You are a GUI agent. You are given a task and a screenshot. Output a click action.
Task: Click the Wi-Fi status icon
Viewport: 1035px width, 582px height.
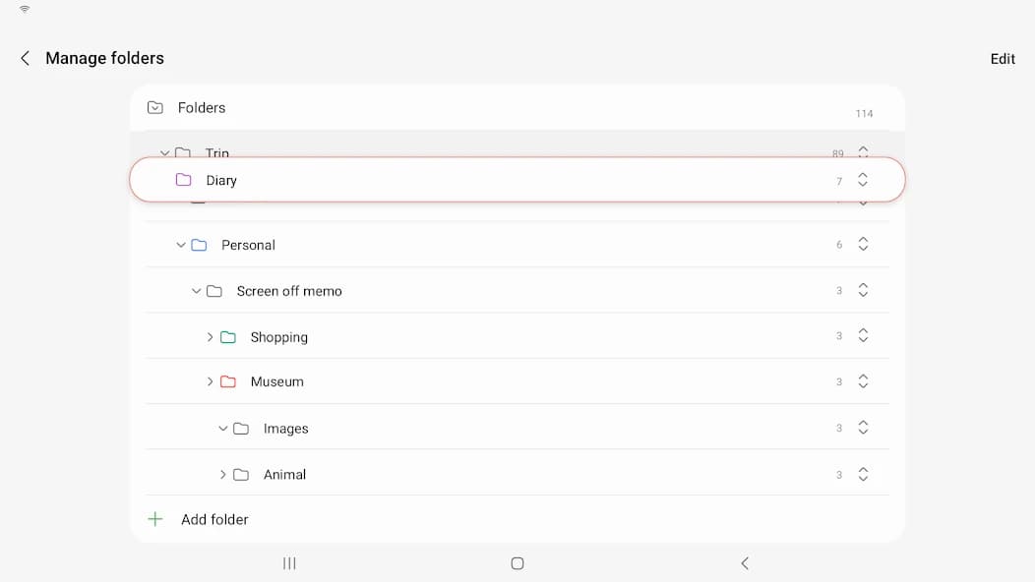22,10
